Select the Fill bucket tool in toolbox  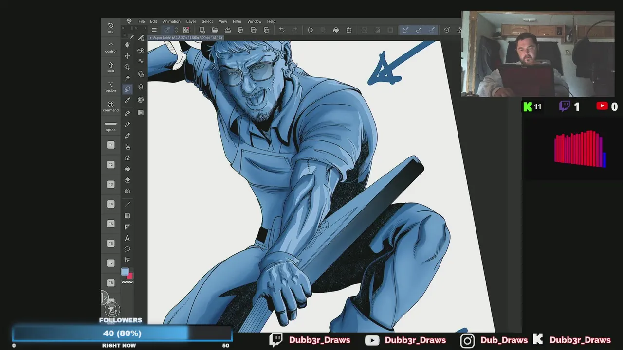tap(127, 169)
